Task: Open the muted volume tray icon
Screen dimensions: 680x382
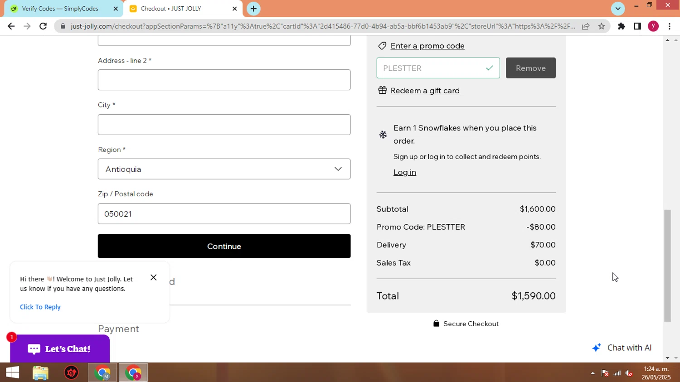Action: point(629,373)
